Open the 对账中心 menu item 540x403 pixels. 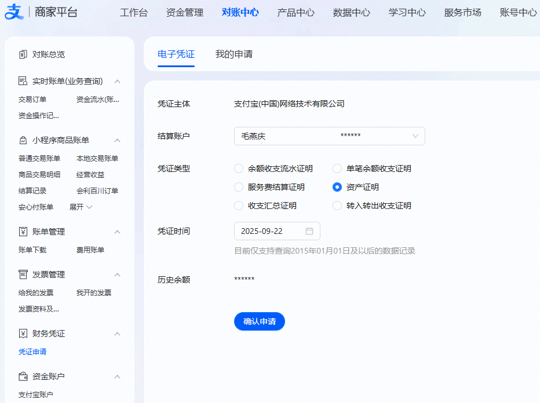240,12
